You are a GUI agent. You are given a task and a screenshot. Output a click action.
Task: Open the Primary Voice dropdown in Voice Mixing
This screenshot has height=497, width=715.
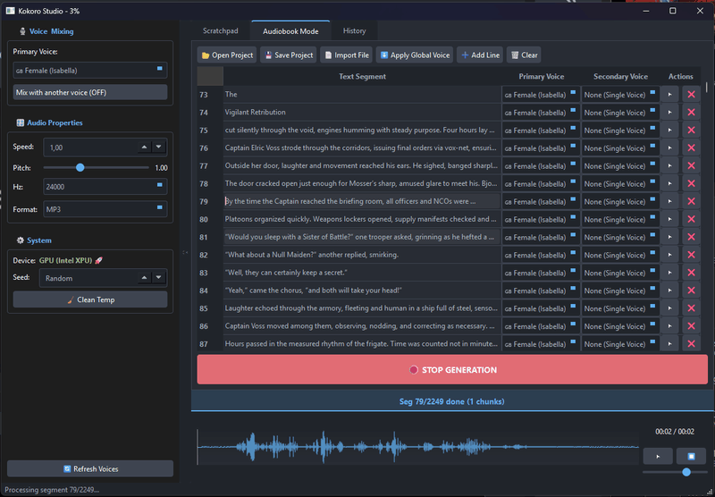90,71
